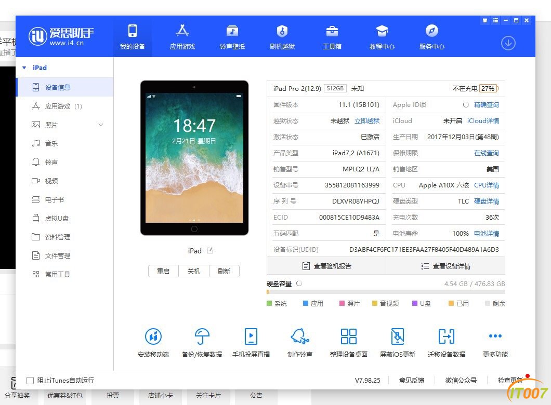Switch to 应用游戏 top tab
Viewport: 551px width, 405px height.
click(x=182, y=36)
